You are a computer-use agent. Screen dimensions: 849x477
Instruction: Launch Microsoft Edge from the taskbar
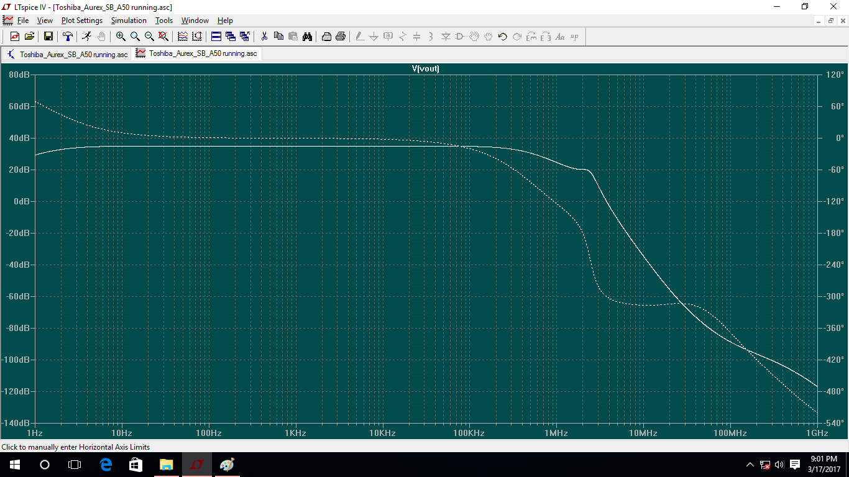106,464
